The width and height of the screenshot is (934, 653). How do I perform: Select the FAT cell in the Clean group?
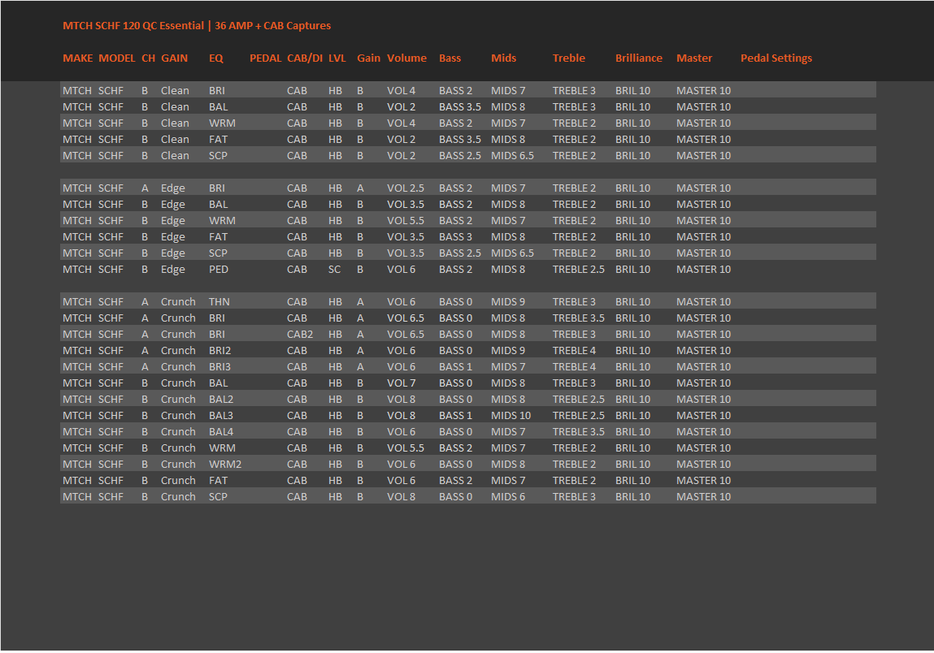[x=217, y=140]
